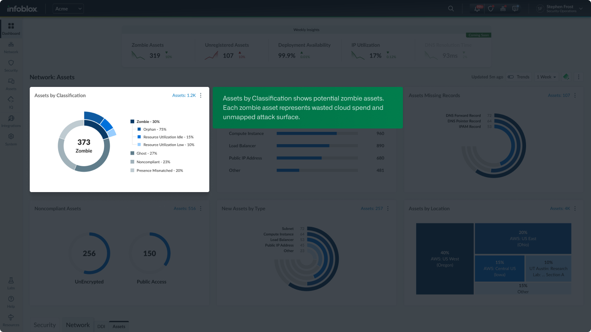Expand the 1 Week time range dropdown
Image resolution: width=591 pixels, height=332 pixels.
(546, 77)
